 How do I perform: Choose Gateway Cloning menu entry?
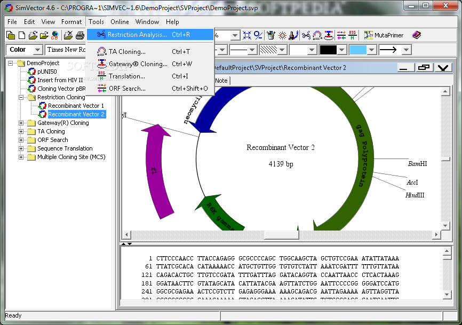(x=150, y=64)
